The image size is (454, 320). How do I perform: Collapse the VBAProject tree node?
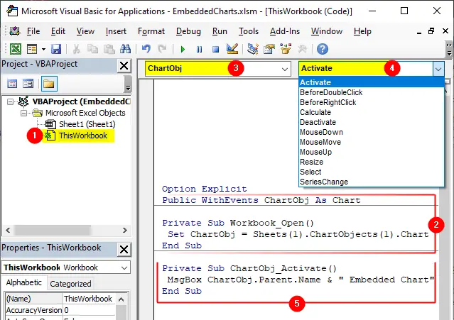(x=10, y=101)
